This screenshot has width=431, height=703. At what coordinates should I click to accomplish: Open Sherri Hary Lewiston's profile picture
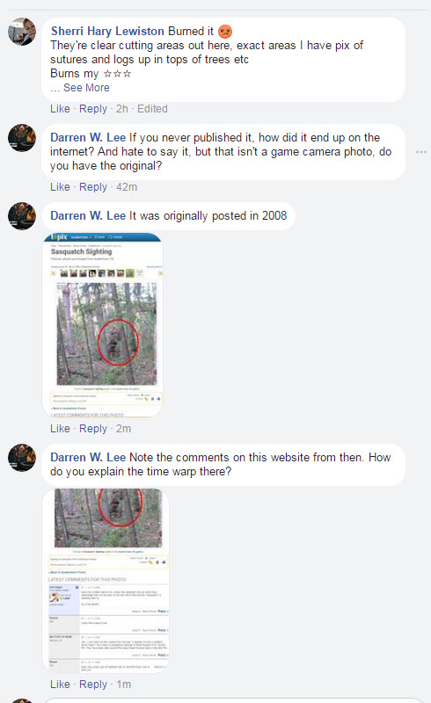click(21, 32)
